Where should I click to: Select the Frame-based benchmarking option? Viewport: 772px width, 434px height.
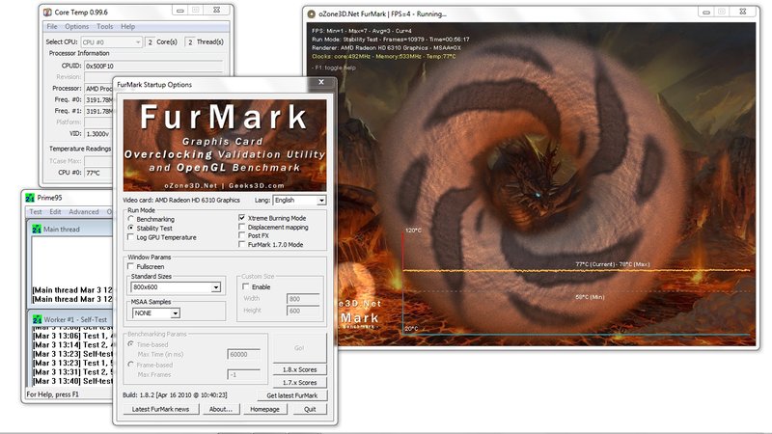click(x=130, y=365)
